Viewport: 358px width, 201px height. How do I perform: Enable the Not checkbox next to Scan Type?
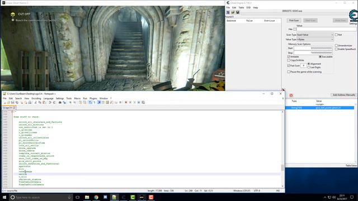336,35
